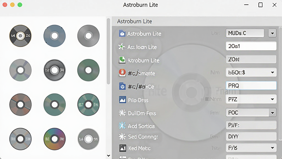Open the dropdown arrow next to MUDs.C

coord(272,33)
